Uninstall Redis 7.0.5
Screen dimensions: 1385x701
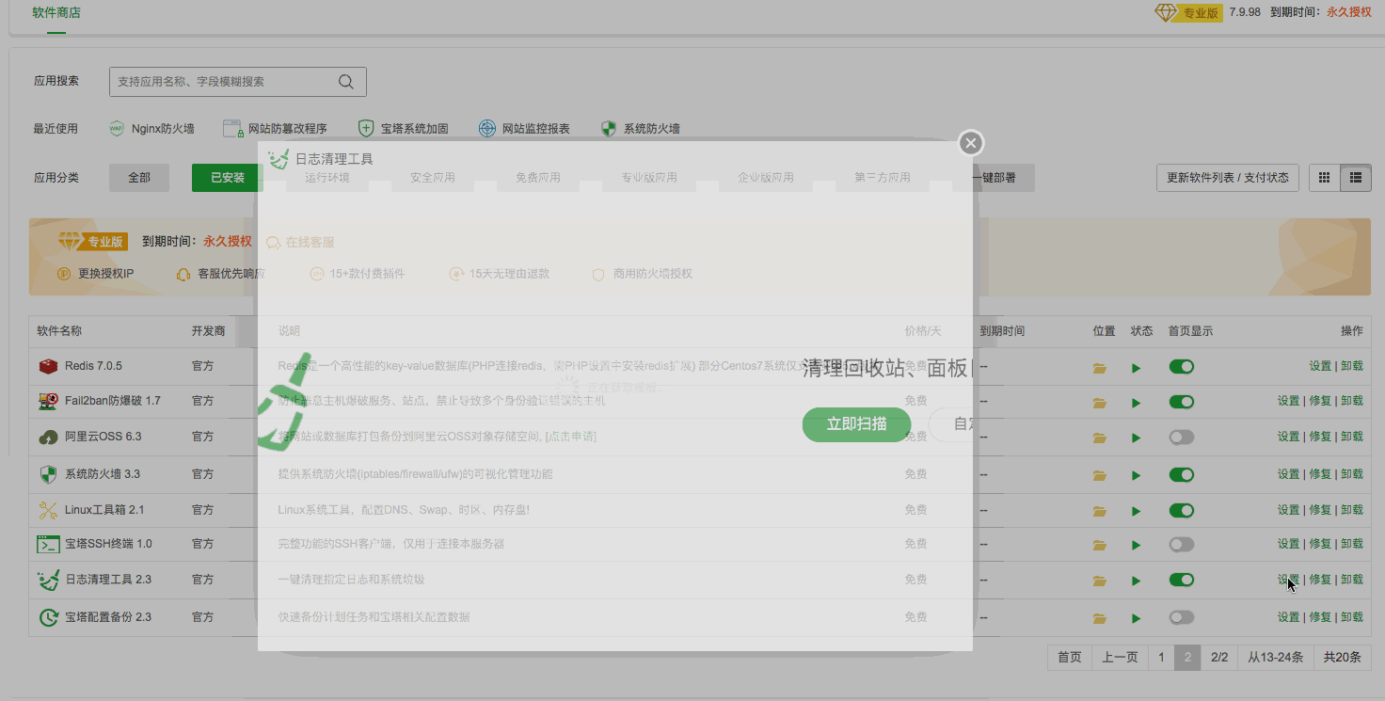tap(1352, 366)
